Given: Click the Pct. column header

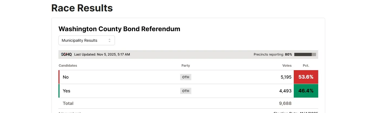Looking at the screenshot, I should coord(306,66).
